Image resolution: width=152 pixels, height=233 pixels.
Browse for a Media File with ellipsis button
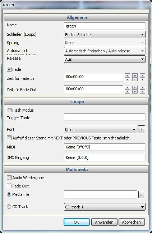click(142, 195)
